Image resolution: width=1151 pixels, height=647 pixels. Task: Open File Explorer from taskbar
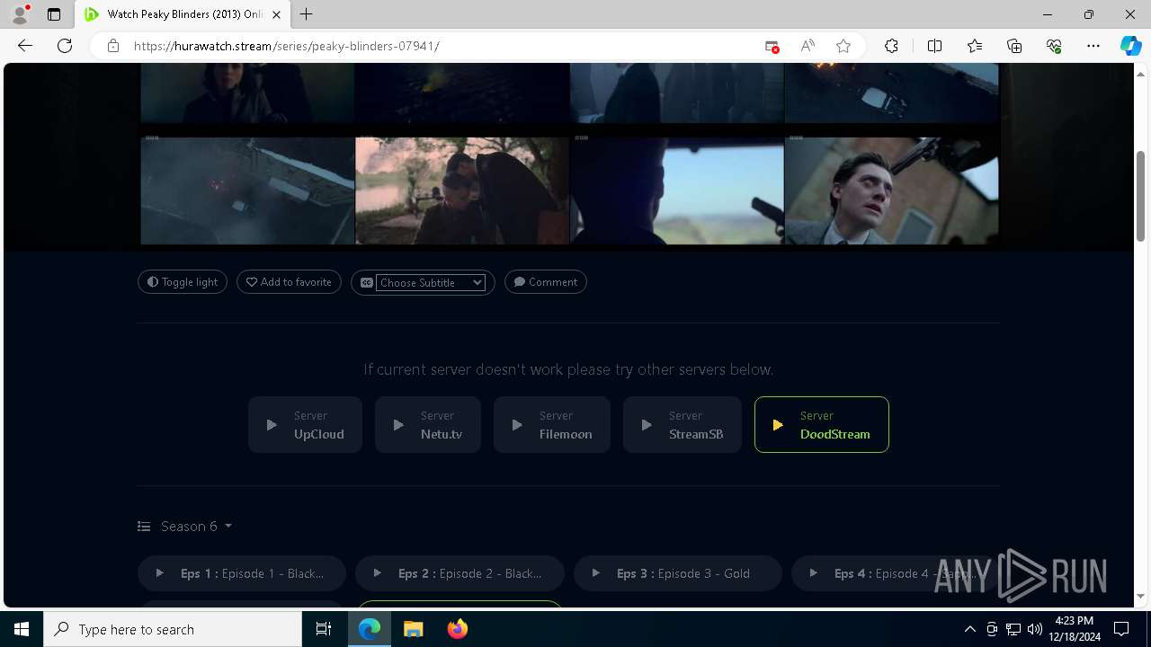pos(414,629)
